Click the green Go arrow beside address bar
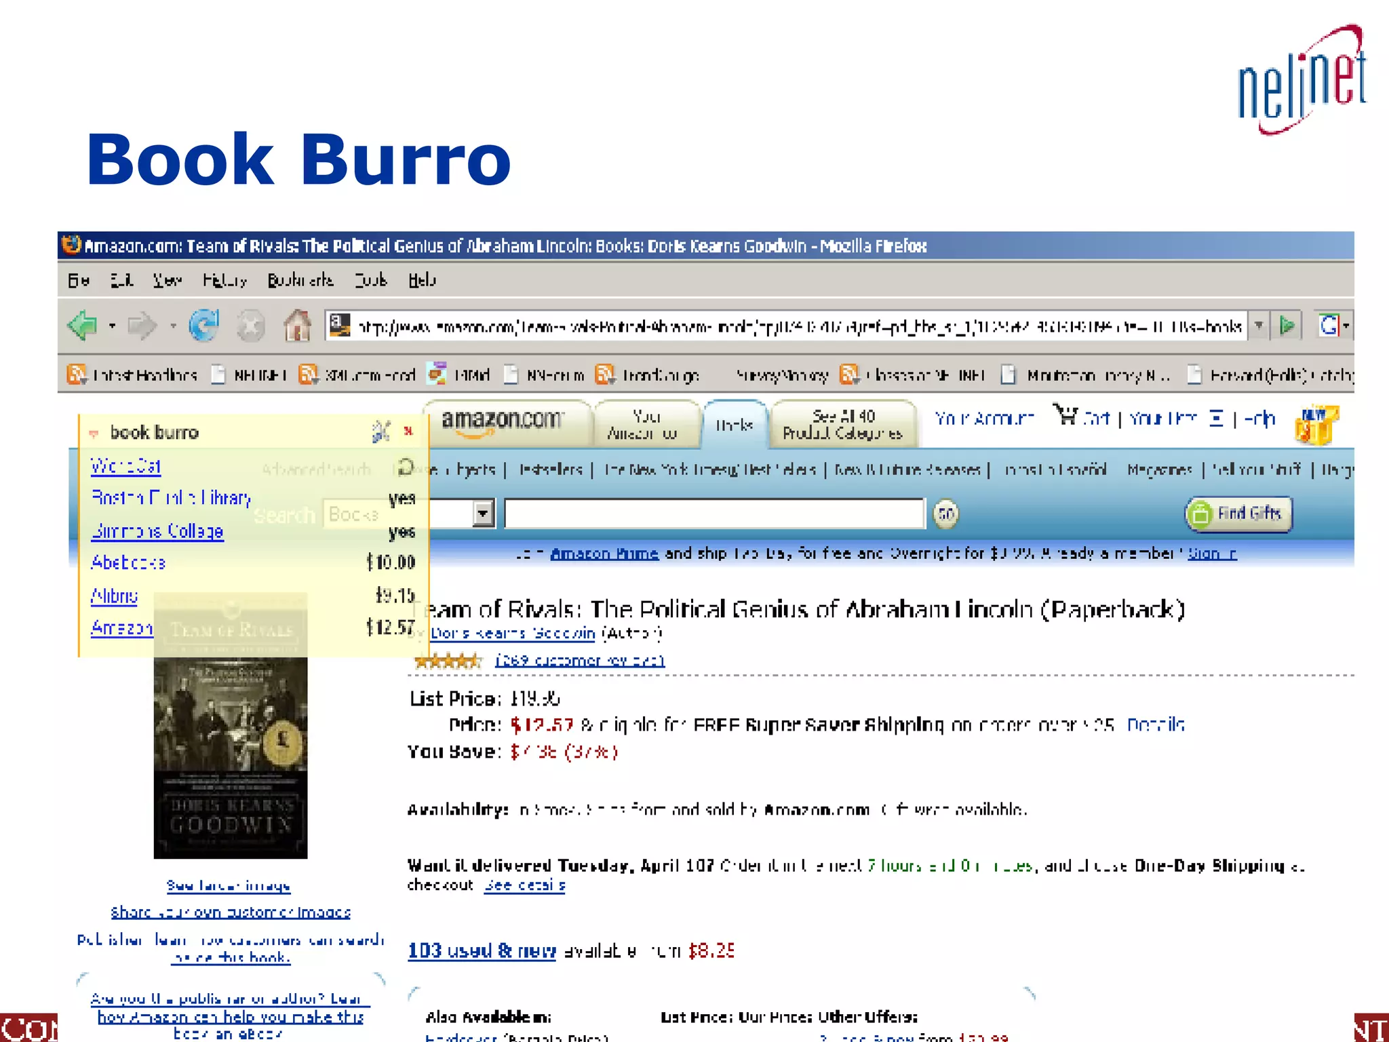This screenshot has height=1042, width=1389. click(1287, 326)
